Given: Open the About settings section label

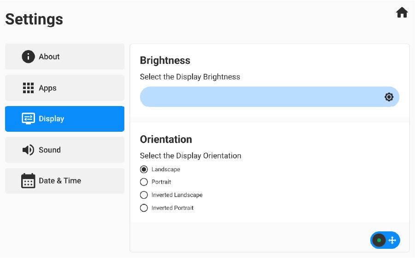Looking at the screenshot, I should click(49, 56).
